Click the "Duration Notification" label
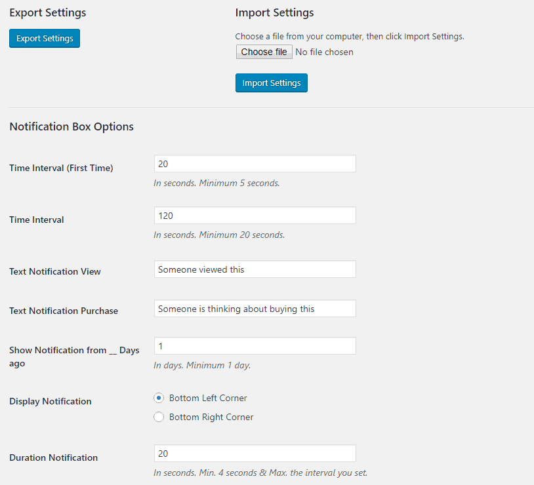 click(x=53, y=457)
